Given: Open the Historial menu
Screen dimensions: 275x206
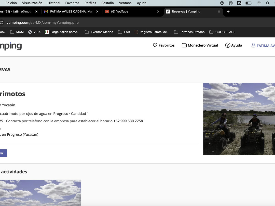Looking at the screenshot, I should [54, 3].
